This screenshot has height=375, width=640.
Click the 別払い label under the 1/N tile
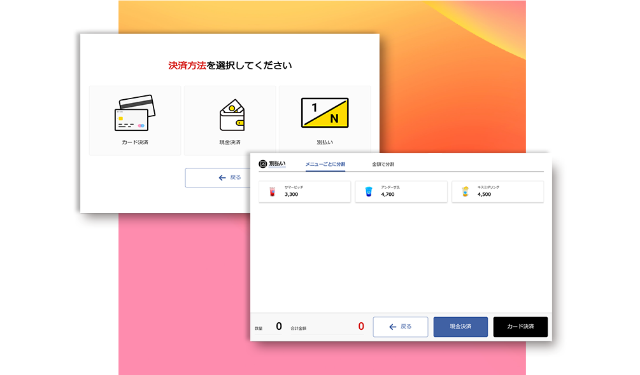324,142
